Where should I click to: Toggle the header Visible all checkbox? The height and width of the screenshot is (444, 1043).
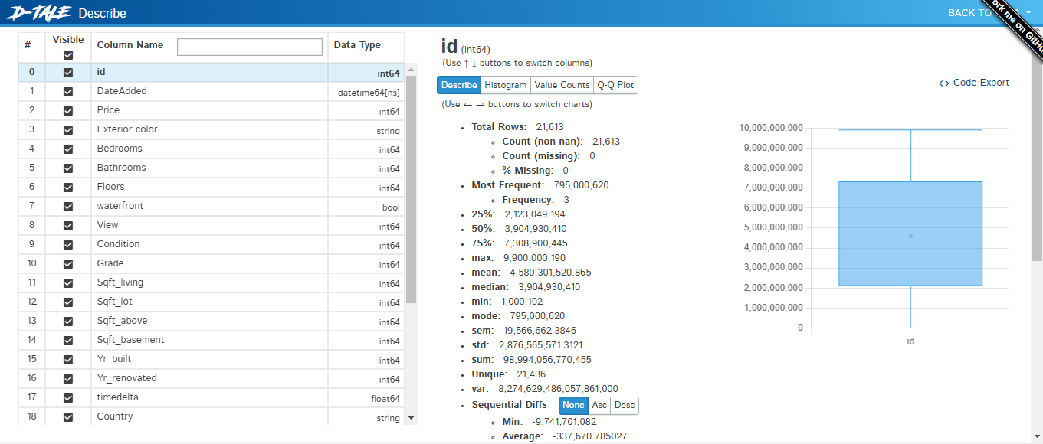point(68,55)
